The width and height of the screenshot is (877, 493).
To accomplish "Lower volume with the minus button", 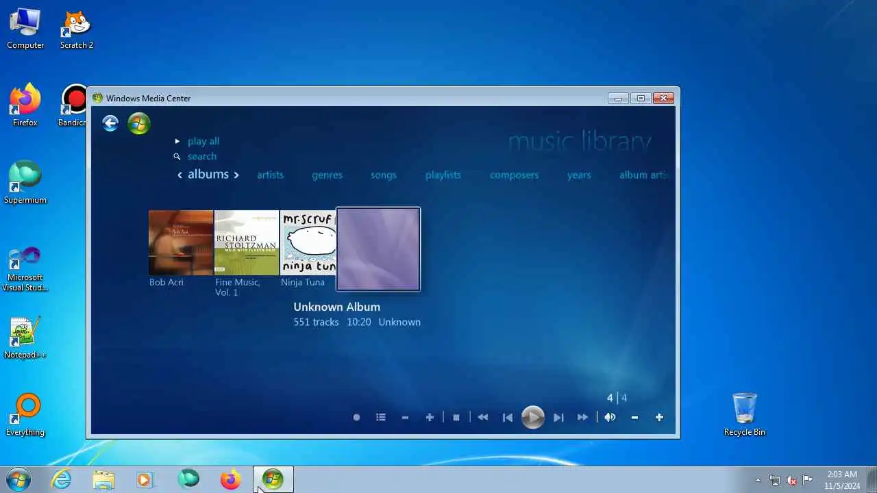I will point(634,417).
